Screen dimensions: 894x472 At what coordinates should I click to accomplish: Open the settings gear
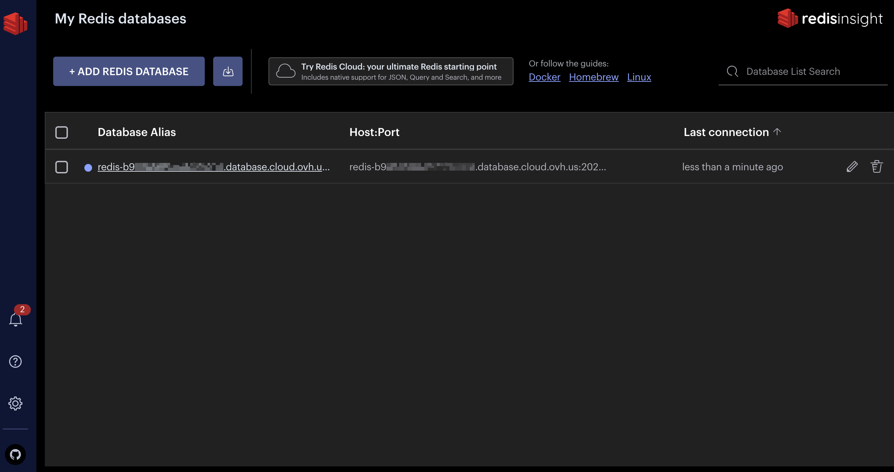point(15,403)
